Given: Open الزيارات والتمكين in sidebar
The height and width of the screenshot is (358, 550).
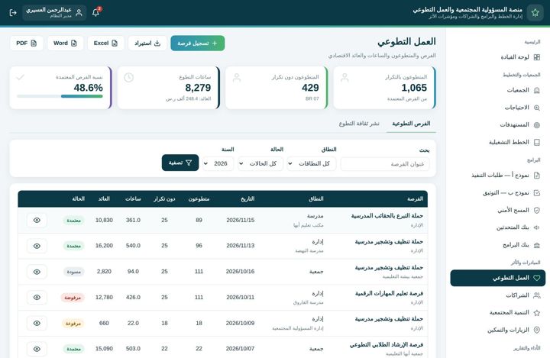Looking at the screenshot, I should (498, 330).
